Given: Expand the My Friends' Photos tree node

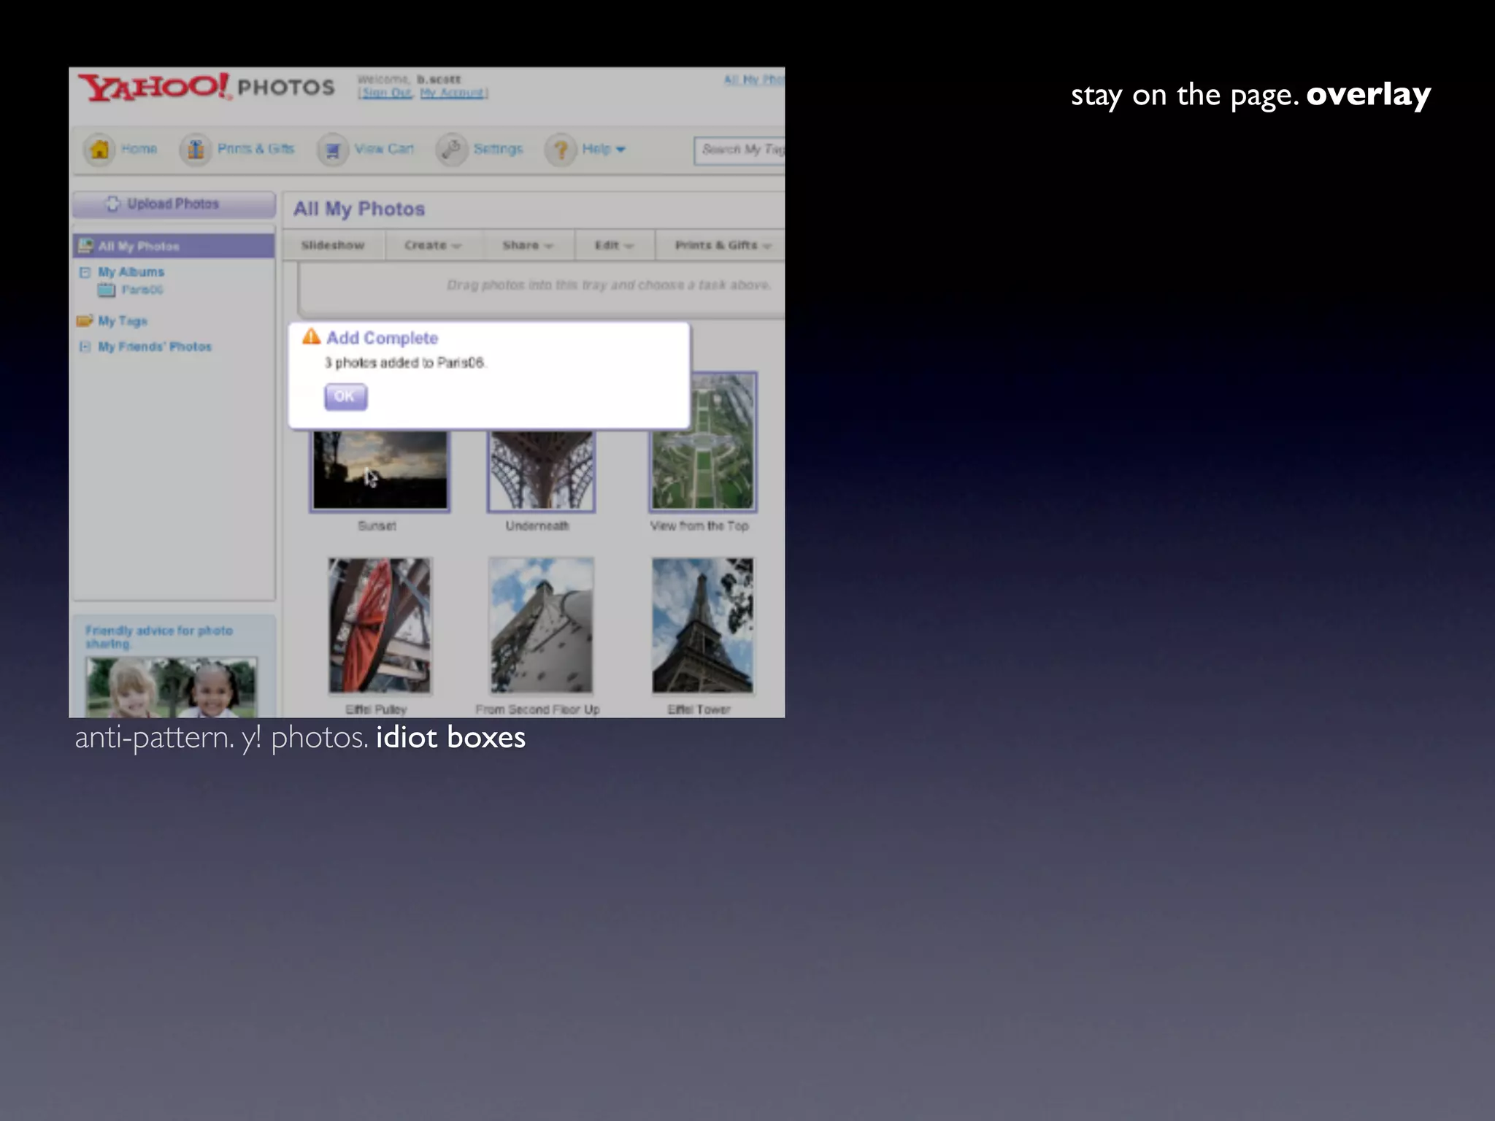Looking at the screenshot, I should [85, 347].
